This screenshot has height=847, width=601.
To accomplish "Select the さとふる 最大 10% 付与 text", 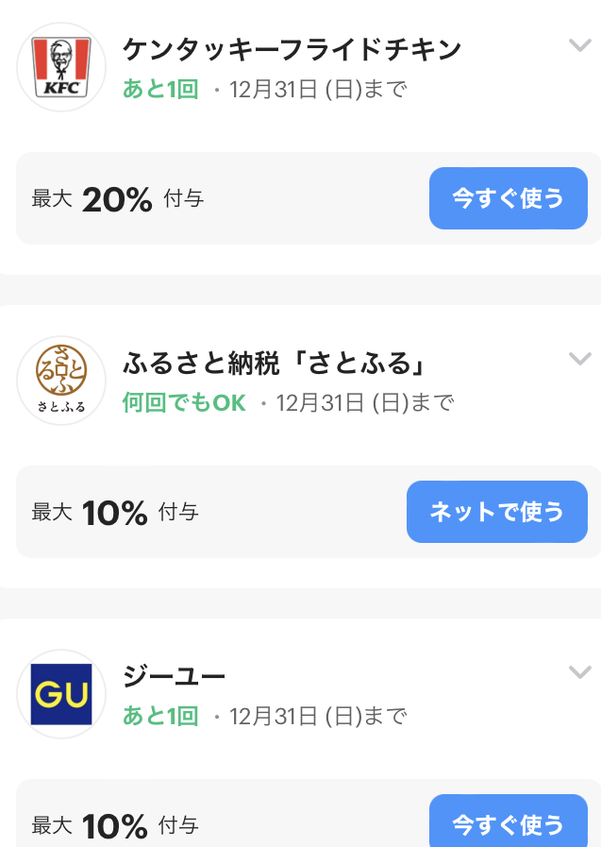I will click(x=115, y=512).
